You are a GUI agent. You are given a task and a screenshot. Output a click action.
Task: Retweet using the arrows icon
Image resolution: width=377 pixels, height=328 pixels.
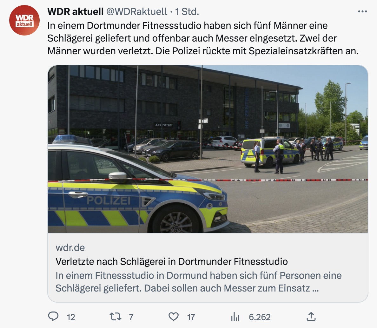[x=116, y=317]
